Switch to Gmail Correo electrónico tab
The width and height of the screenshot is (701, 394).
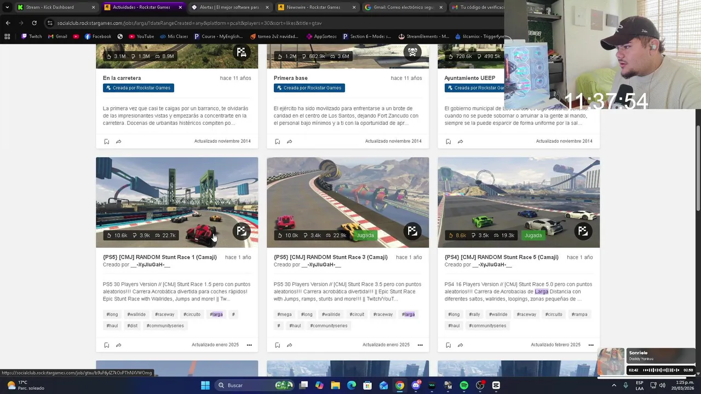pyautogui.click(x=404, y=7)
